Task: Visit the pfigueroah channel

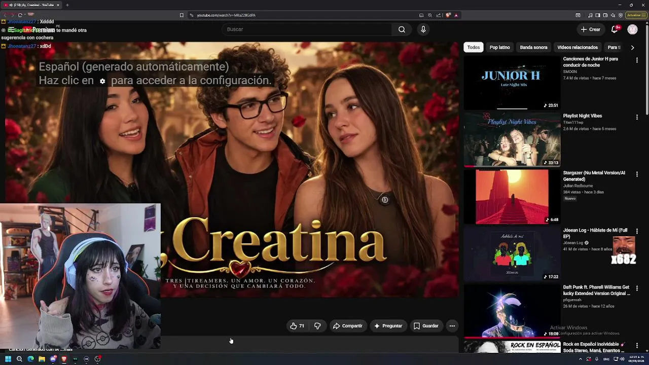Action: coord(572,300)
